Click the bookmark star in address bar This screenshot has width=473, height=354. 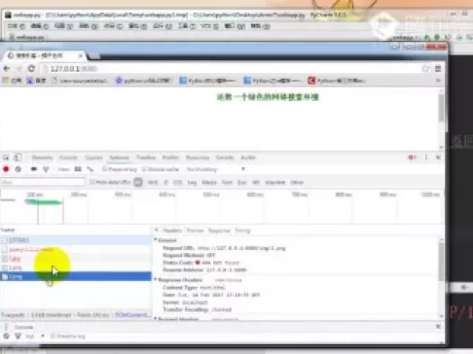click(425, 69)
